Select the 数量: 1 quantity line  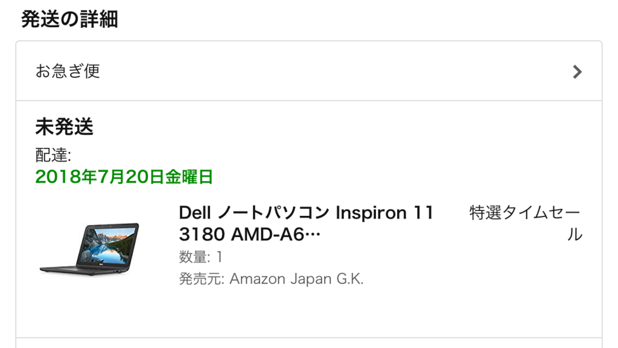pos(200,257)
